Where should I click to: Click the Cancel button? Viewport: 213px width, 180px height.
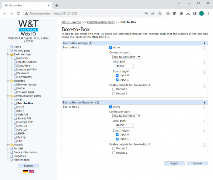(197, 164)
